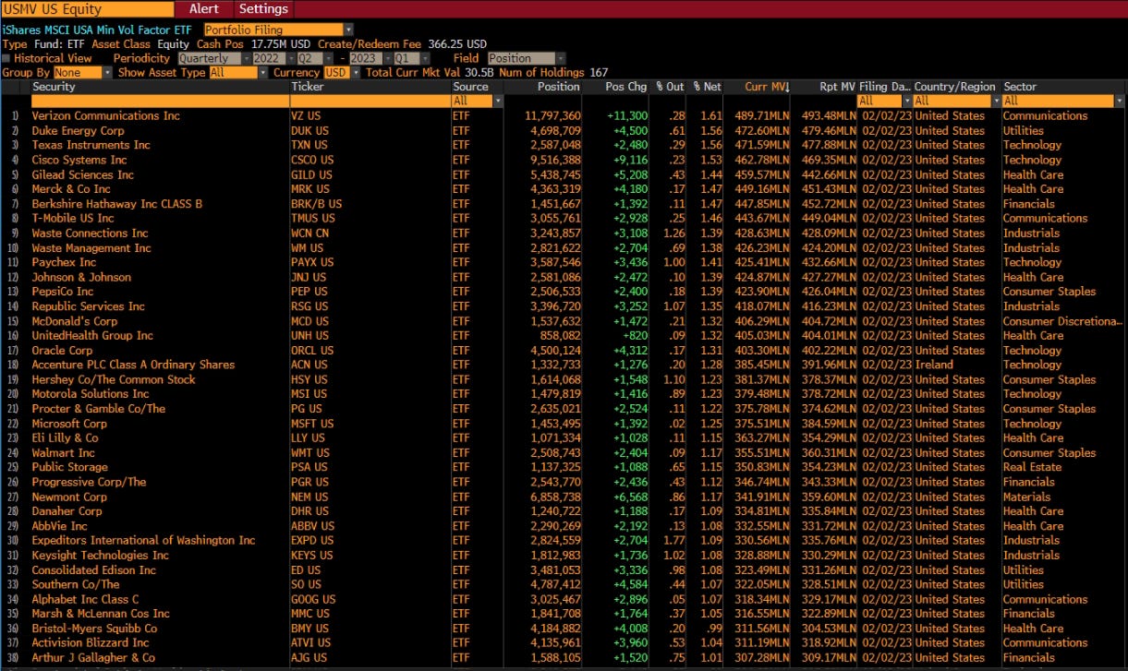Select Republic Services Inc row
Screen dimensions: 1128x671
click(564, 306)
